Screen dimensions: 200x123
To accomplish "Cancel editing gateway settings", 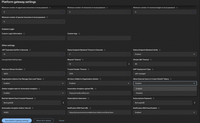I will tap(61, 121).
